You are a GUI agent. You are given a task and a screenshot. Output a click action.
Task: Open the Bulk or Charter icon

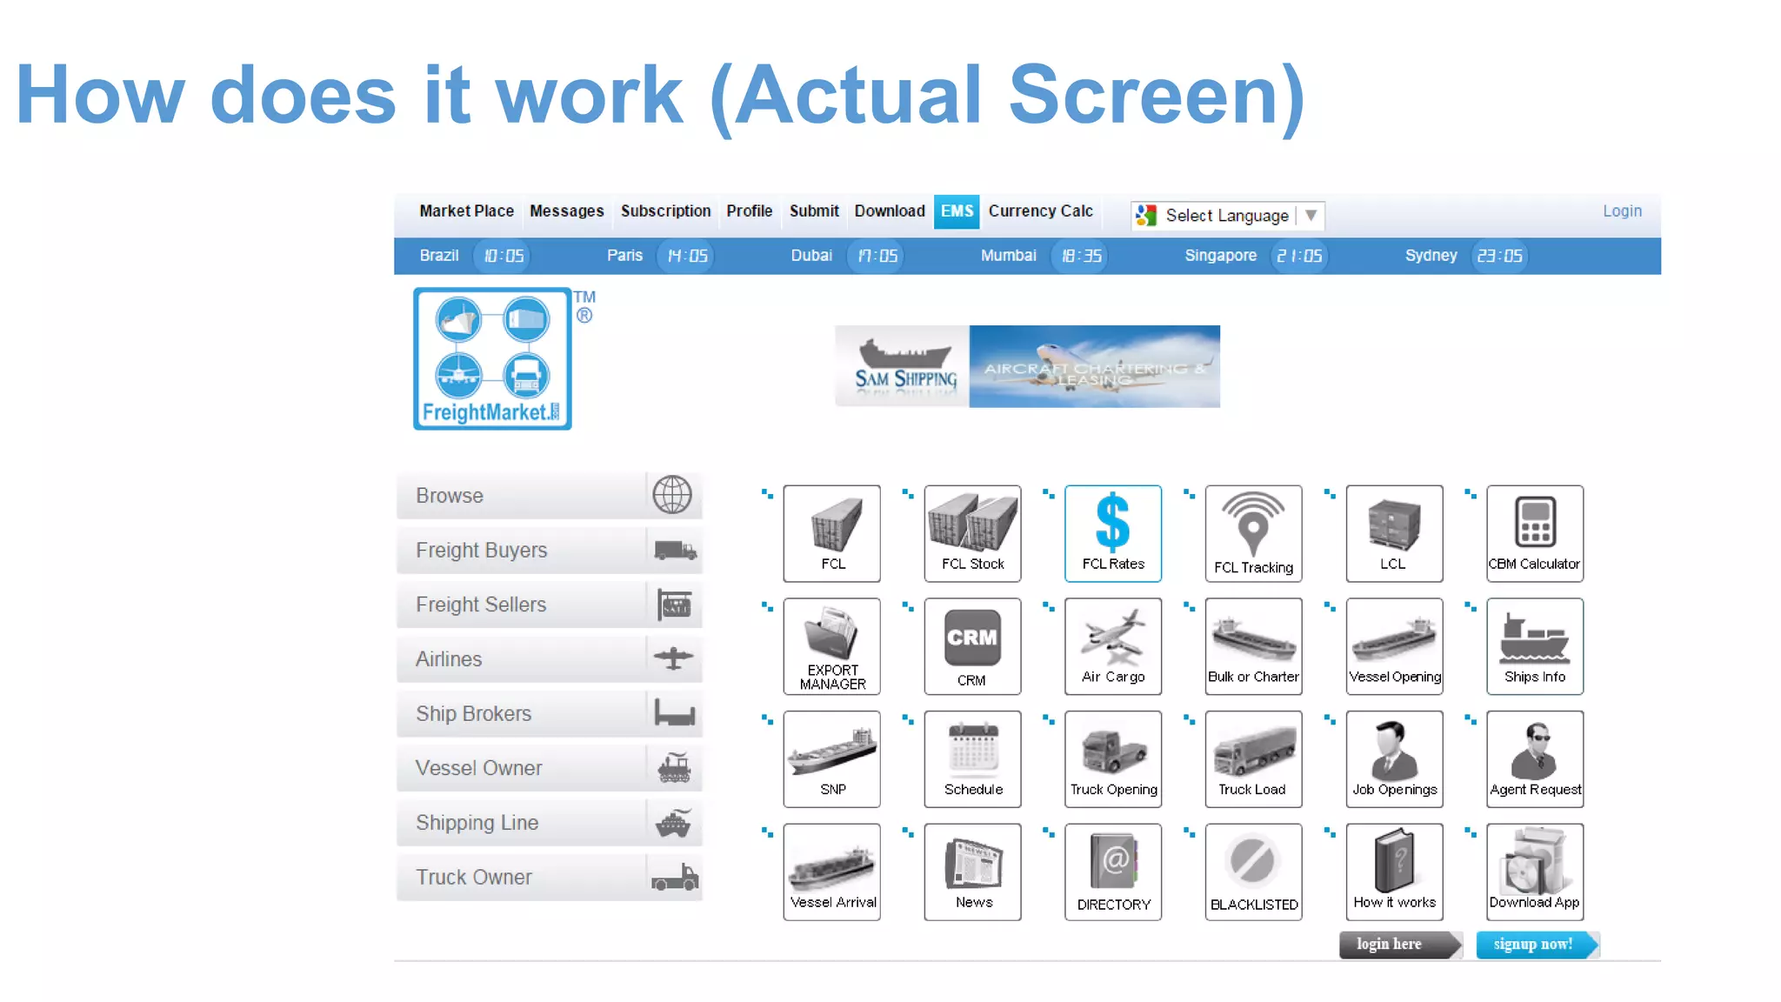[1254, 646]
